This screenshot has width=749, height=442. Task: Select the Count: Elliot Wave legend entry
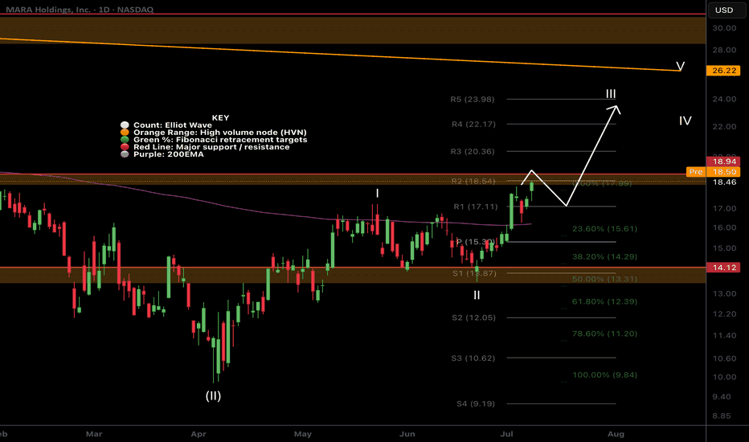[x=173, y=125]
